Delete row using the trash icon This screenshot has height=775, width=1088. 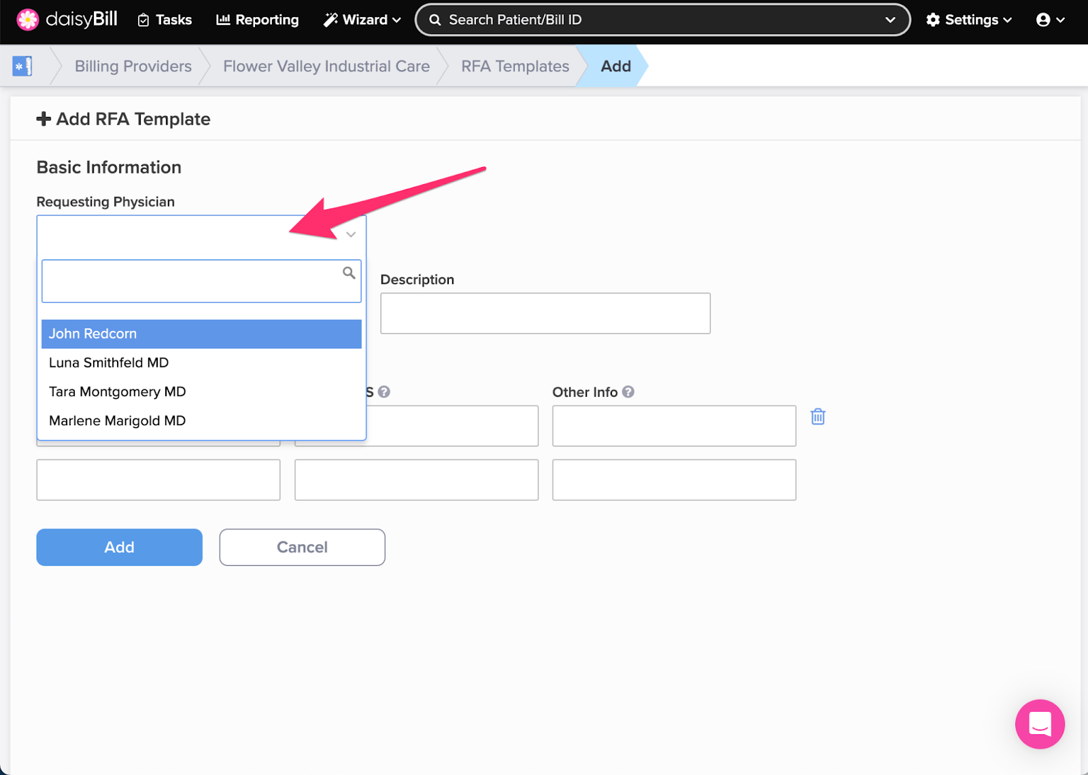coord(817,417)
